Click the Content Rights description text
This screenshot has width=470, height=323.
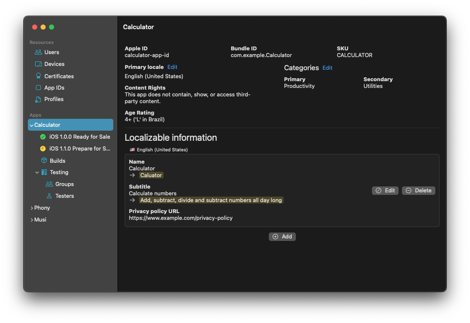pyautogui.click(x=187, y=98)
